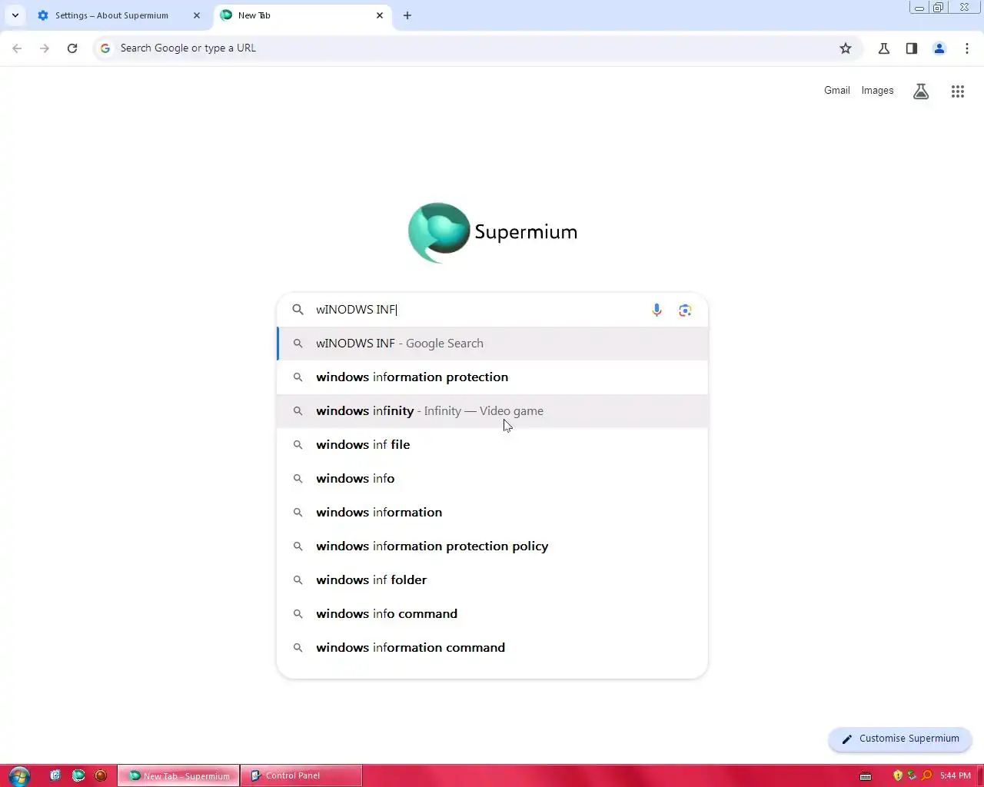This screenshot has width=984, height=787.
Task: Click search magnifier icon in search box
Action: [298, 310]
